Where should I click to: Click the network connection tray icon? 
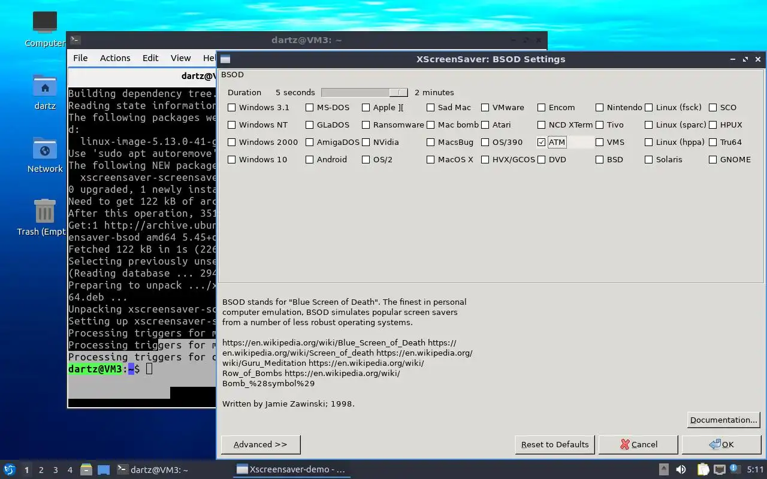point(719,470)
